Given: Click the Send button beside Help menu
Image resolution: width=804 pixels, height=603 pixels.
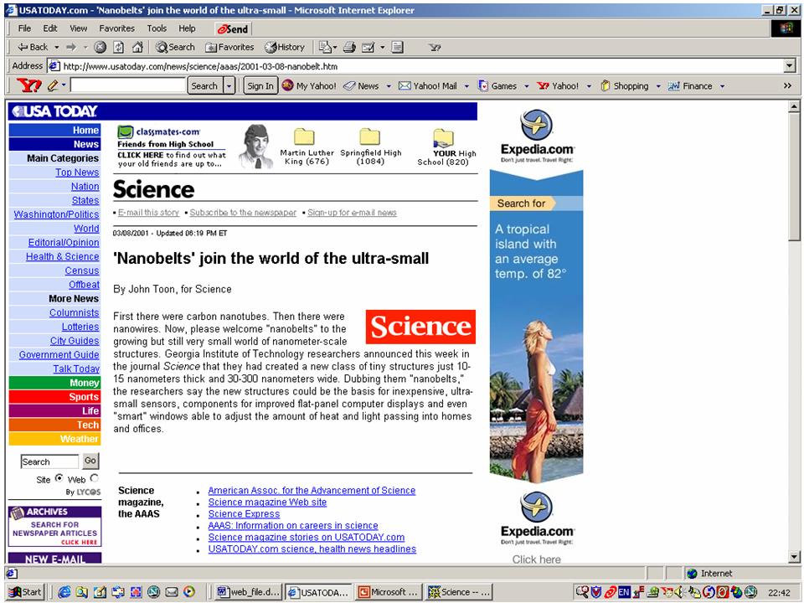Looking at the screenshot, I should pyautogui.click(x=233, y=29).
